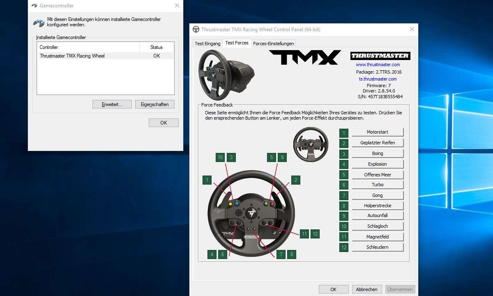Test the Gong effect button
493x296 pixels.
pos(378,195)
